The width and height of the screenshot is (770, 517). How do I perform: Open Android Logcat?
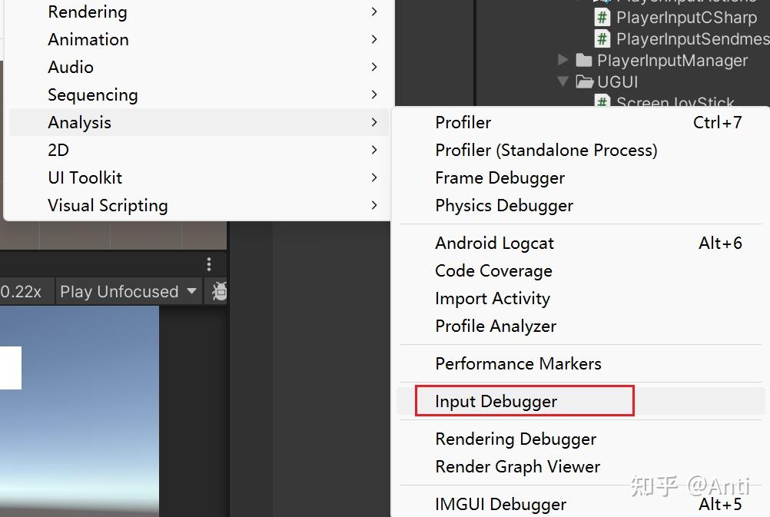(494, 243)
